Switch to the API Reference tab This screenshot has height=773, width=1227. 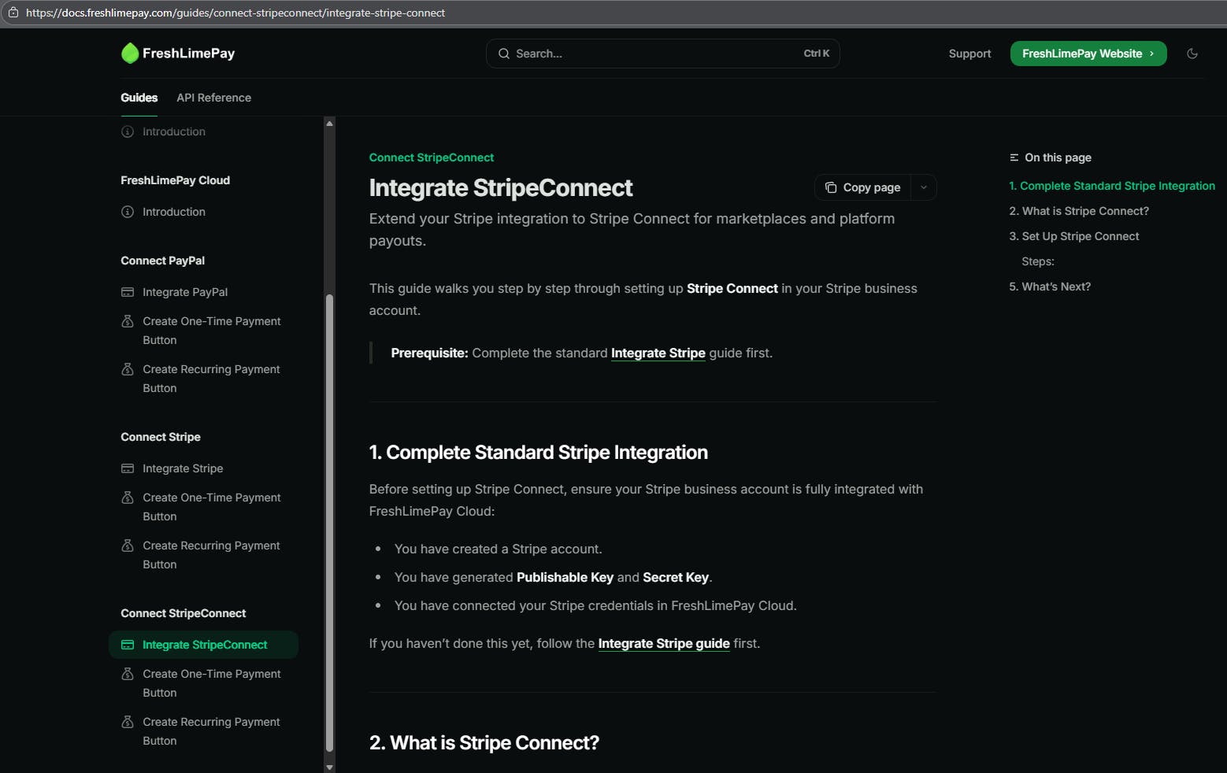[214, 98]
